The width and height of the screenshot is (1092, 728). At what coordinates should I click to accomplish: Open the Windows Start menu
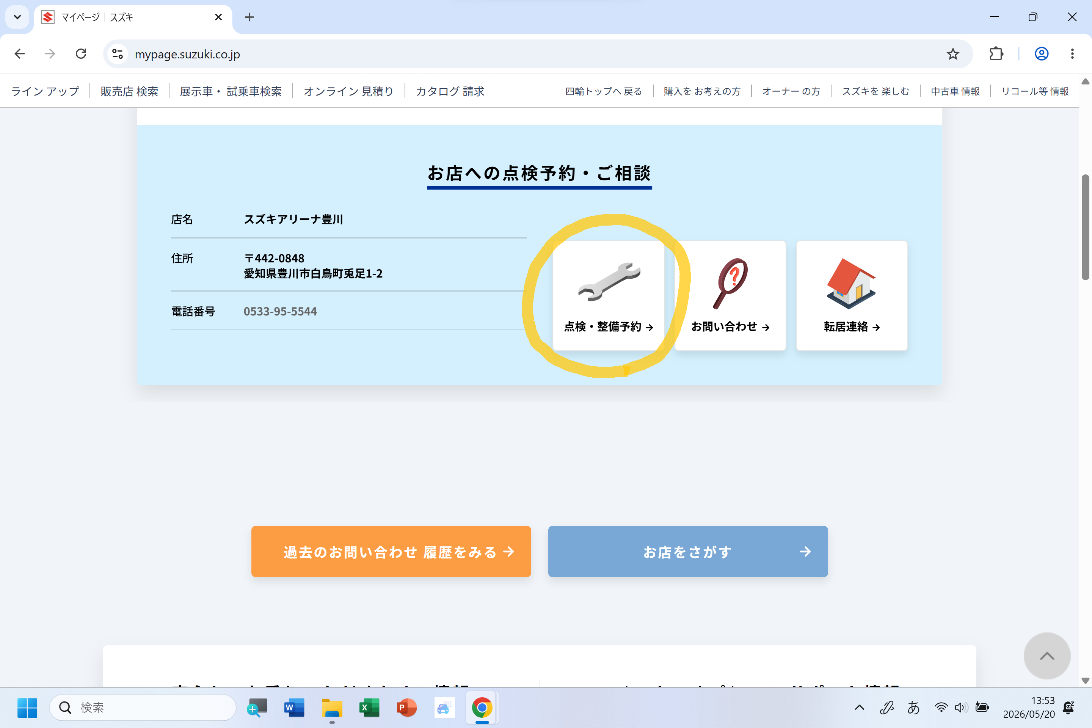pos(27,707)
